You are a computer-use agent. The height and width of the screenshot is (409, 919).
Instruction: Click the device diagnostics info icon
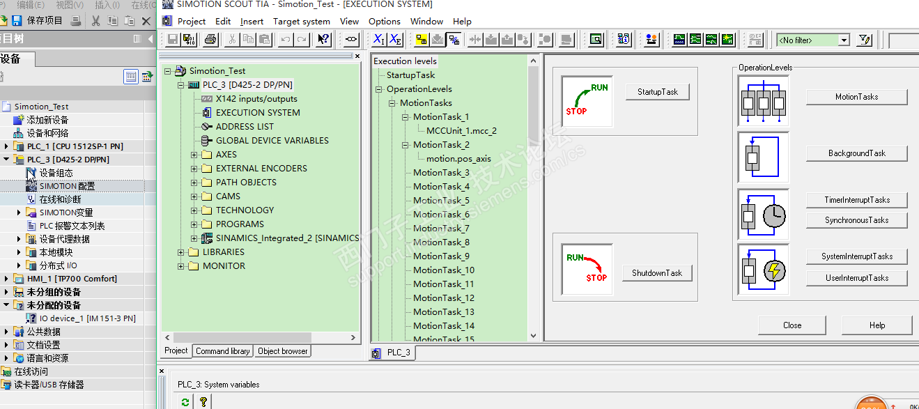(624, 40)
